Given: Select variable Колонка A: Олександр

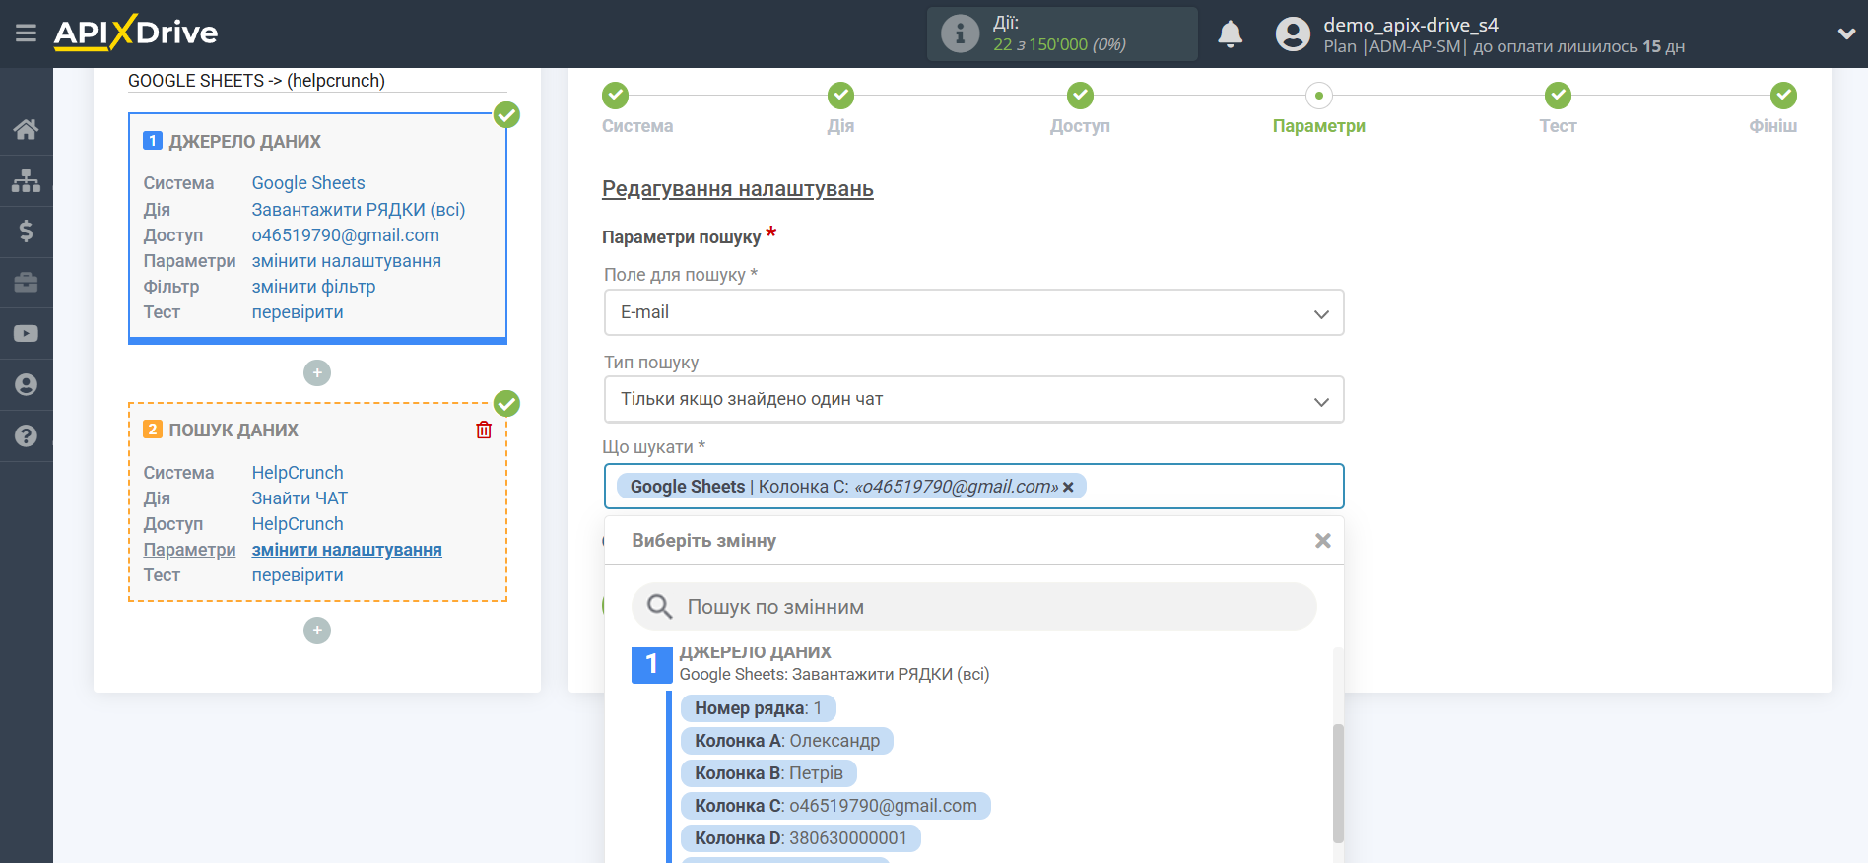Looking at the screenshot, I should pyautogui.click(x=786, y=741).
